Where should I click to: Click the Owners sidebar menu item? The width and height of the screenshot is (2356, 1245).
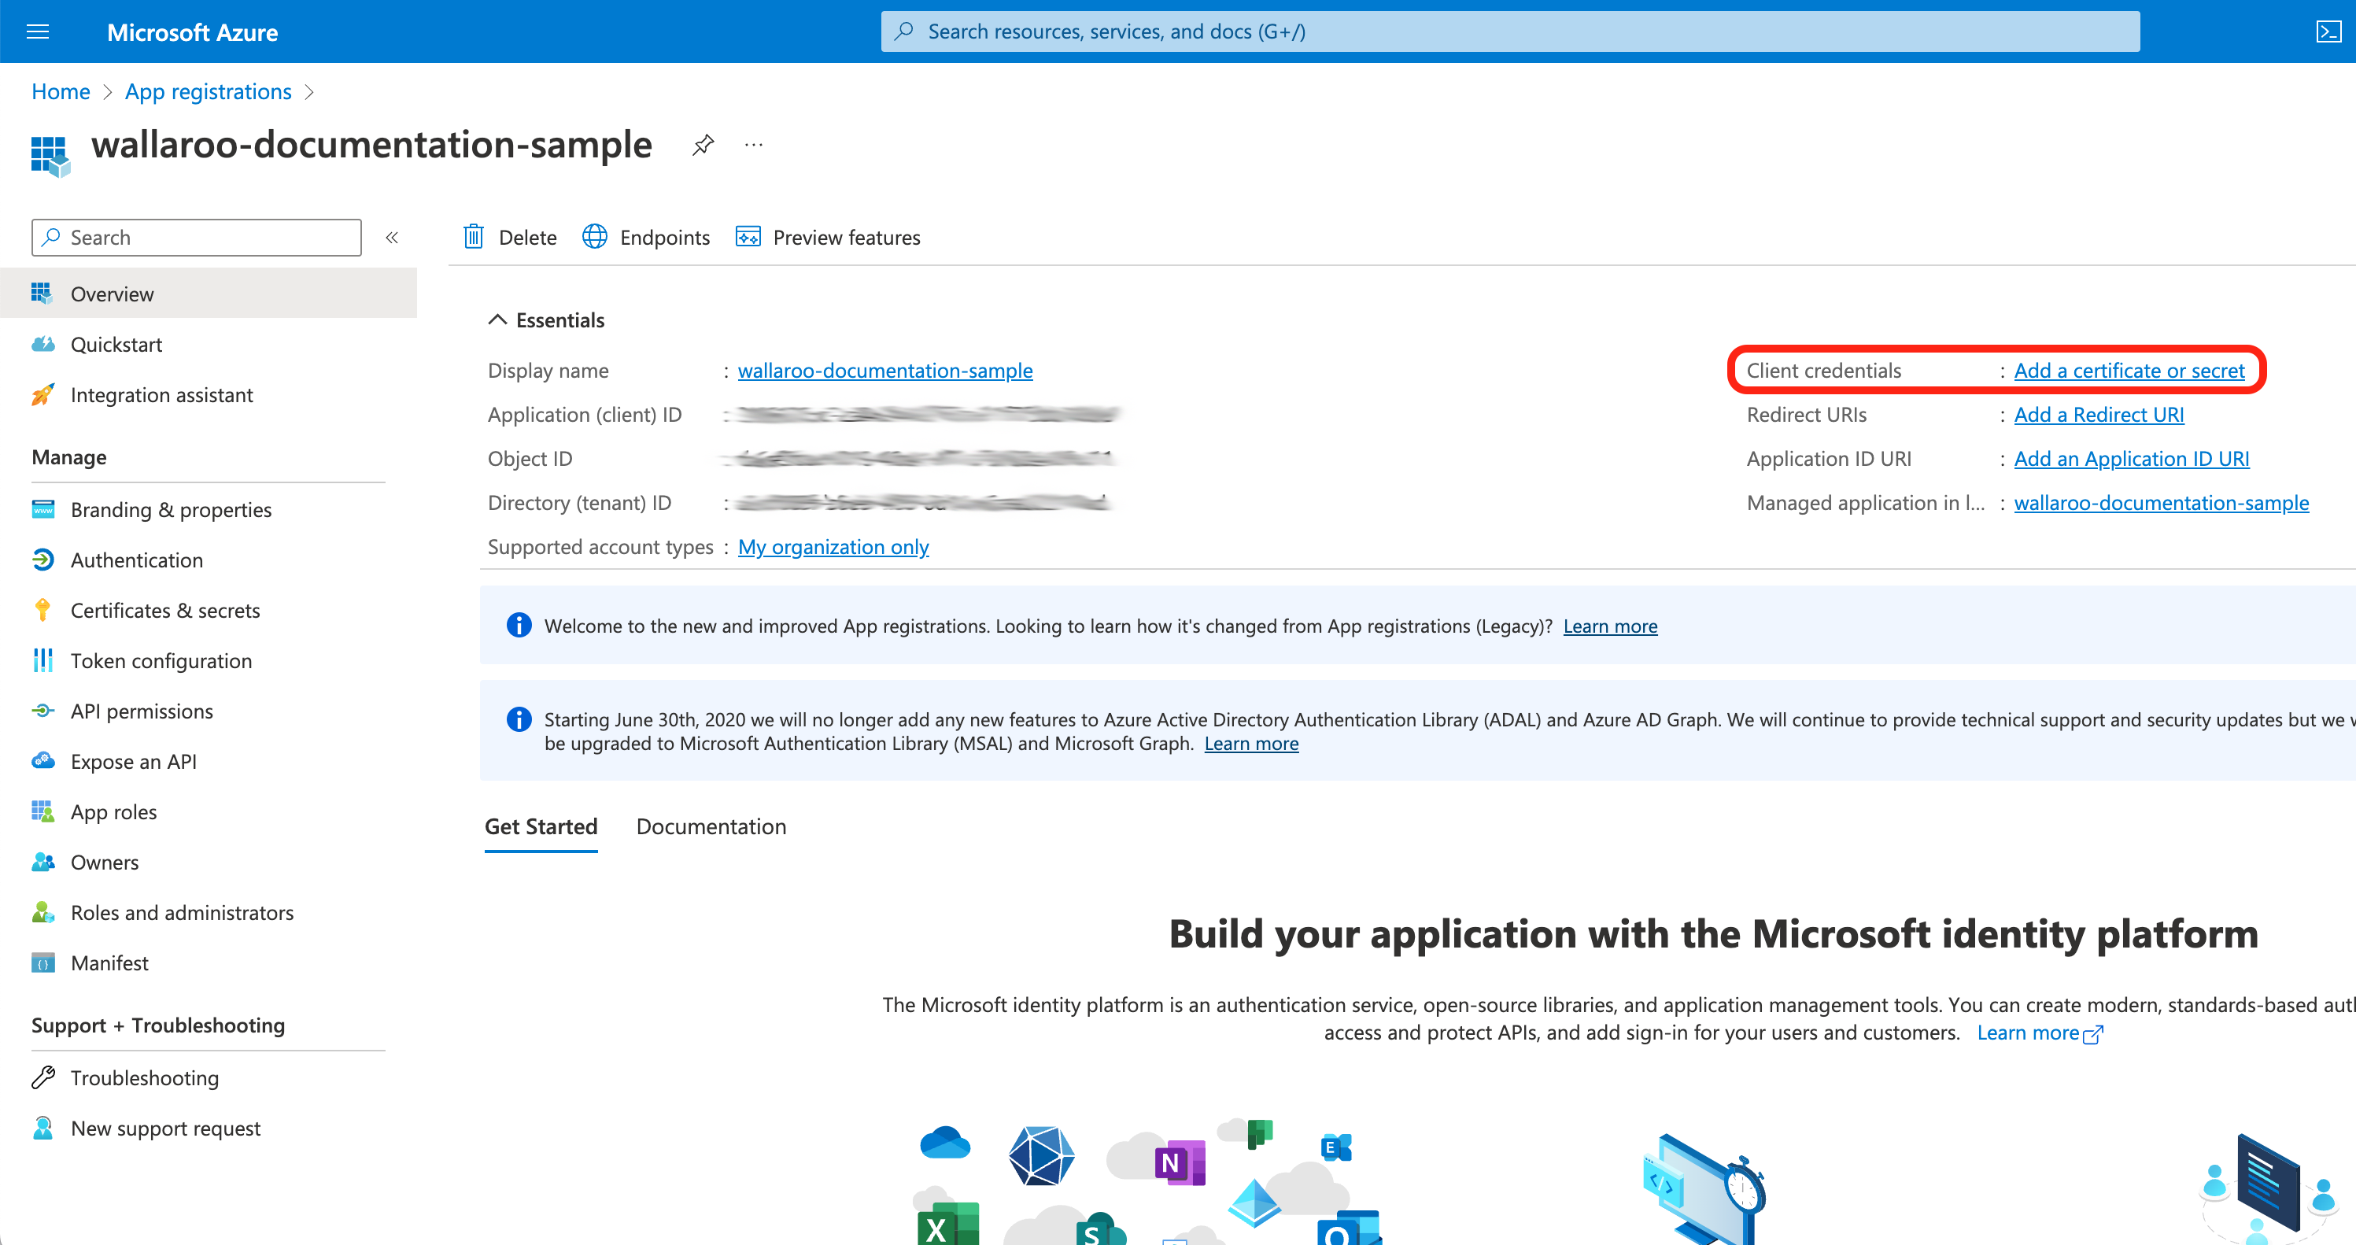106,862
